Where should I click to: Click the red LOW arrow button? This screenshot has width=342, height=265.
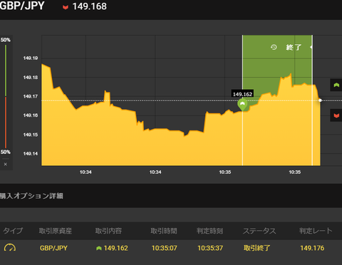point(336,115)
